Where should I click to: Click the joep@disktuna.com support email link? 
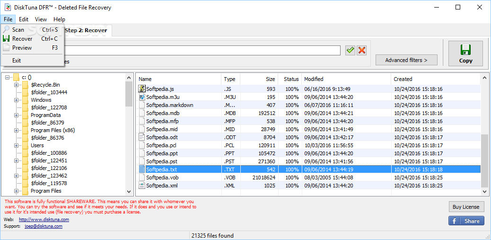(x=44, y=226)
